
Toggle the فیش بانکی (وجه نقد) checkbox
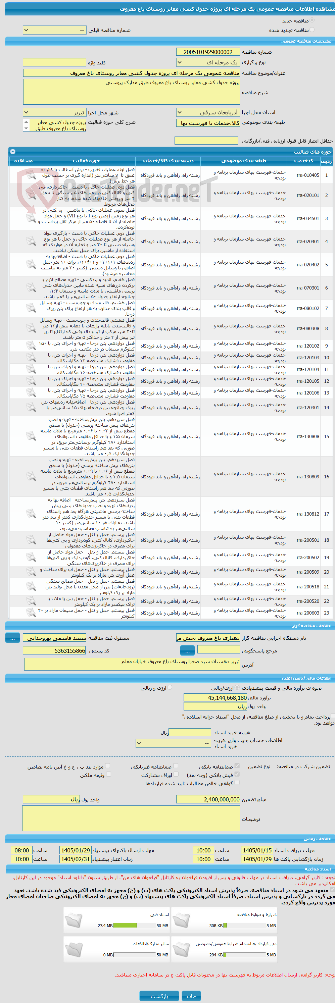[x=237, y=775]
